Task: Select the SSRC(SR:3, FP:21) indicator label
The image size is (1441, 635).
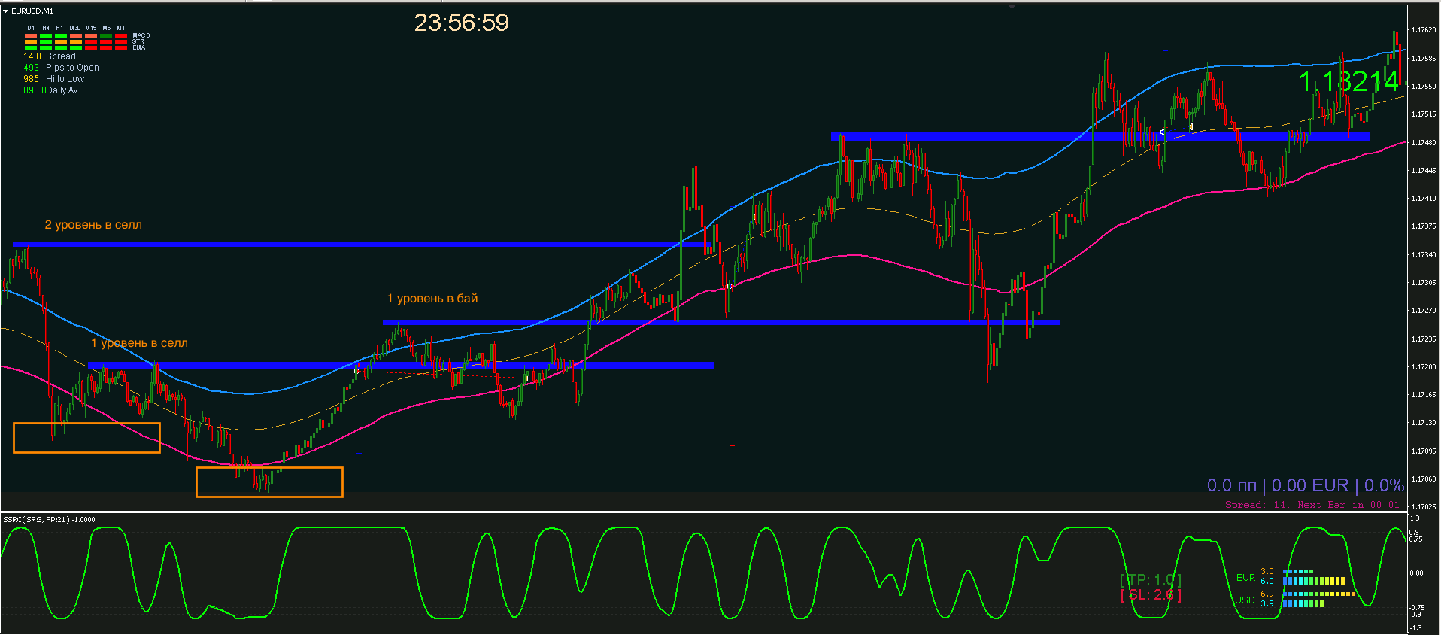Action: tap(50, 519)
